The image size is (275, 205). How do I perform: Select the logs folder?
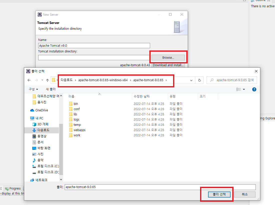coord(76,119)
